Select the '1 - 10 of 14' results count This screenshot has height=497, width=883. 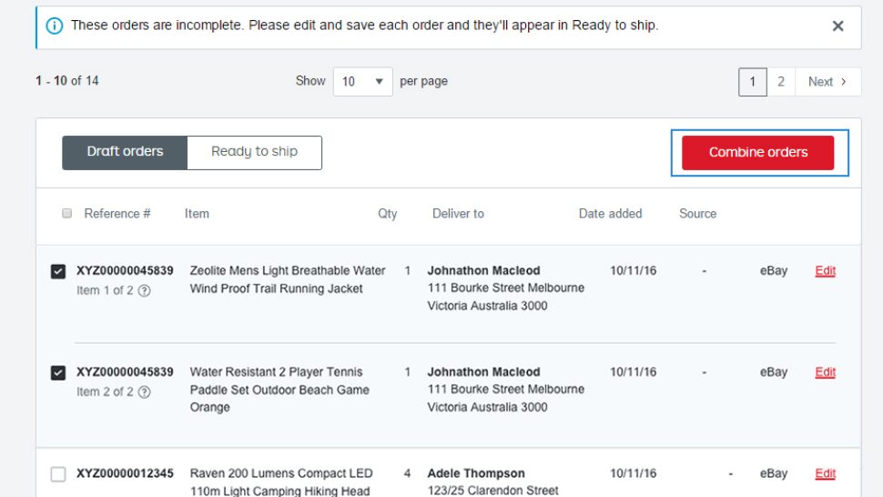pos(67,80)
